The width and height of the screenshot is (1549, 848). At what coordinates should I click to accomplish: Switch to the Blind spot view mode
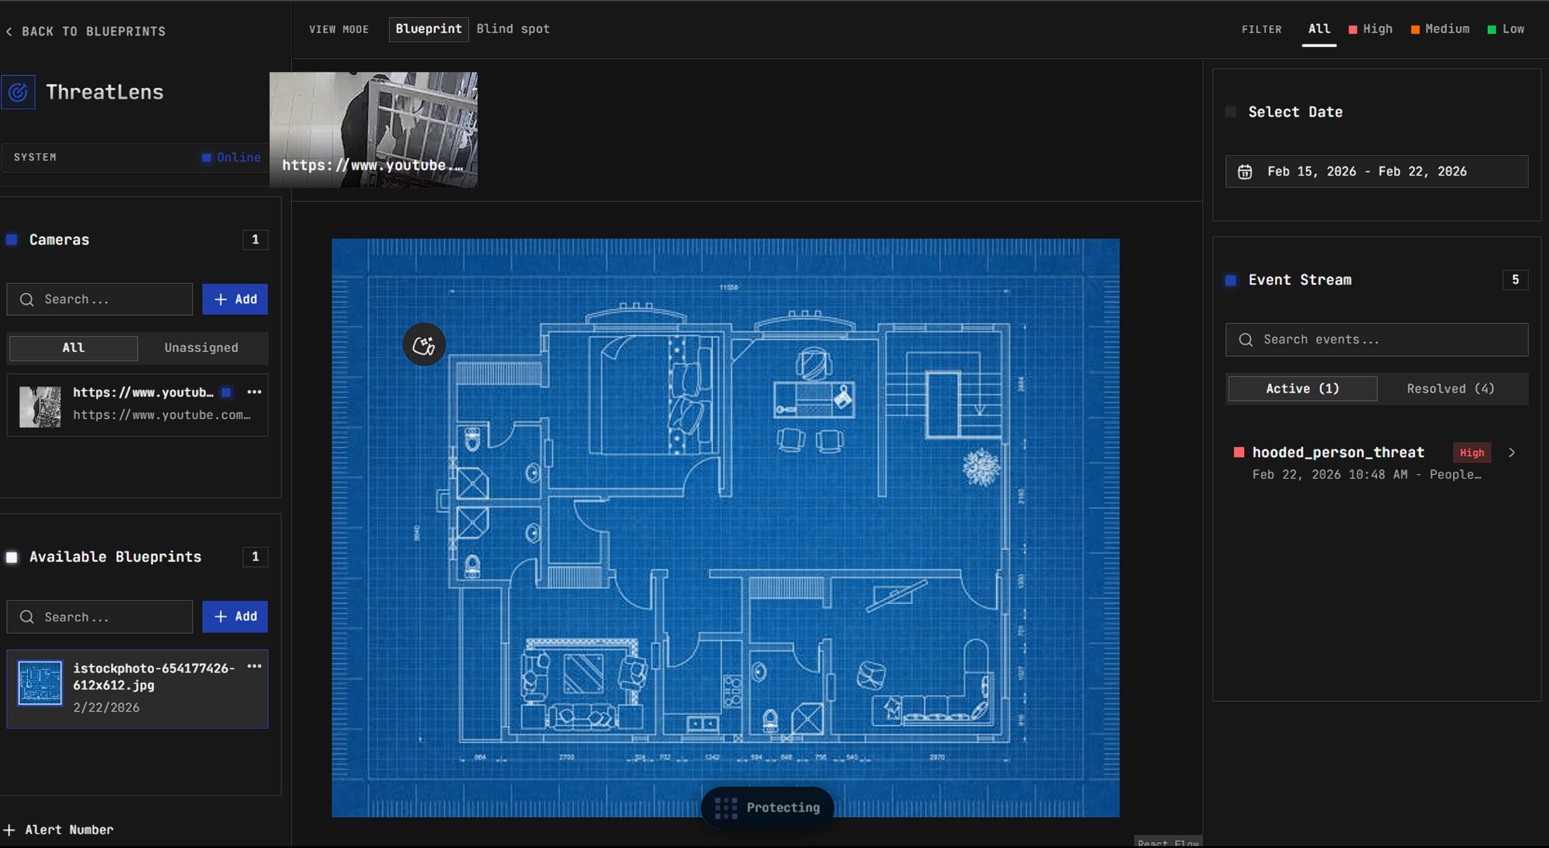coord(513,29)
